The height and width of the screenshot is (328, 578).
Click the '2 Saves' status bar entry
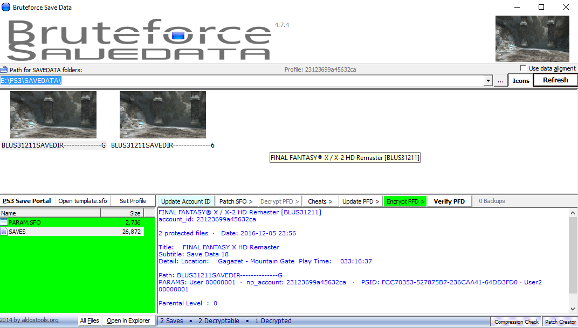[171, 321]
